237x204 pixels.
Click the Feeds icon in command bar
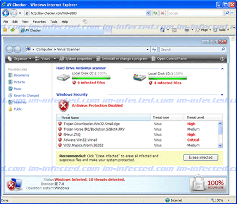tap(174, 30)
